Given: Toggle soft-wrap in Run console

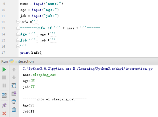Looking at the screenshot, I should [14, 85].
